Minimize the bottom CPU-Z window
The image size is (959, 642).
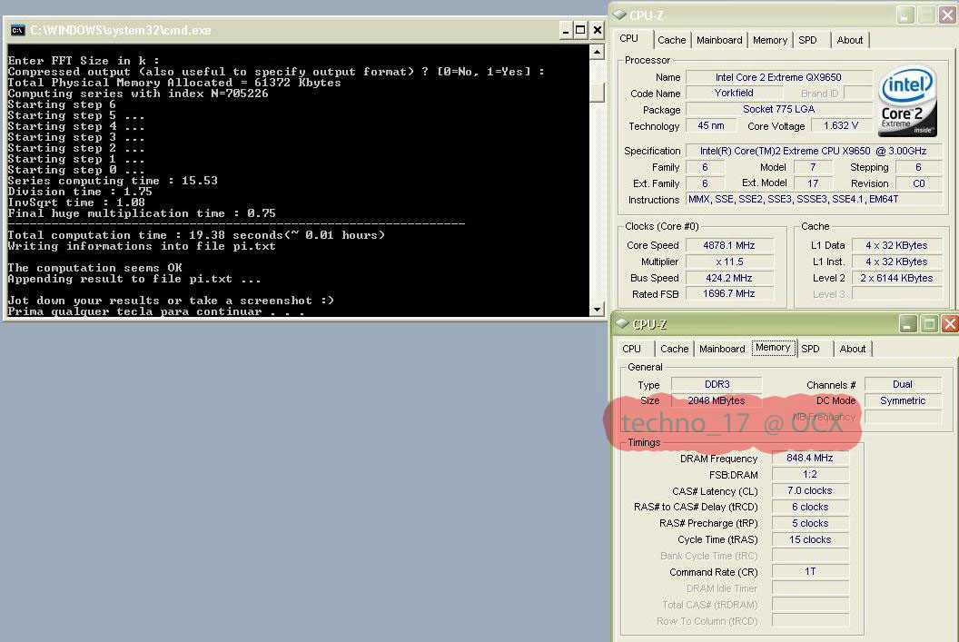(907, 324)
